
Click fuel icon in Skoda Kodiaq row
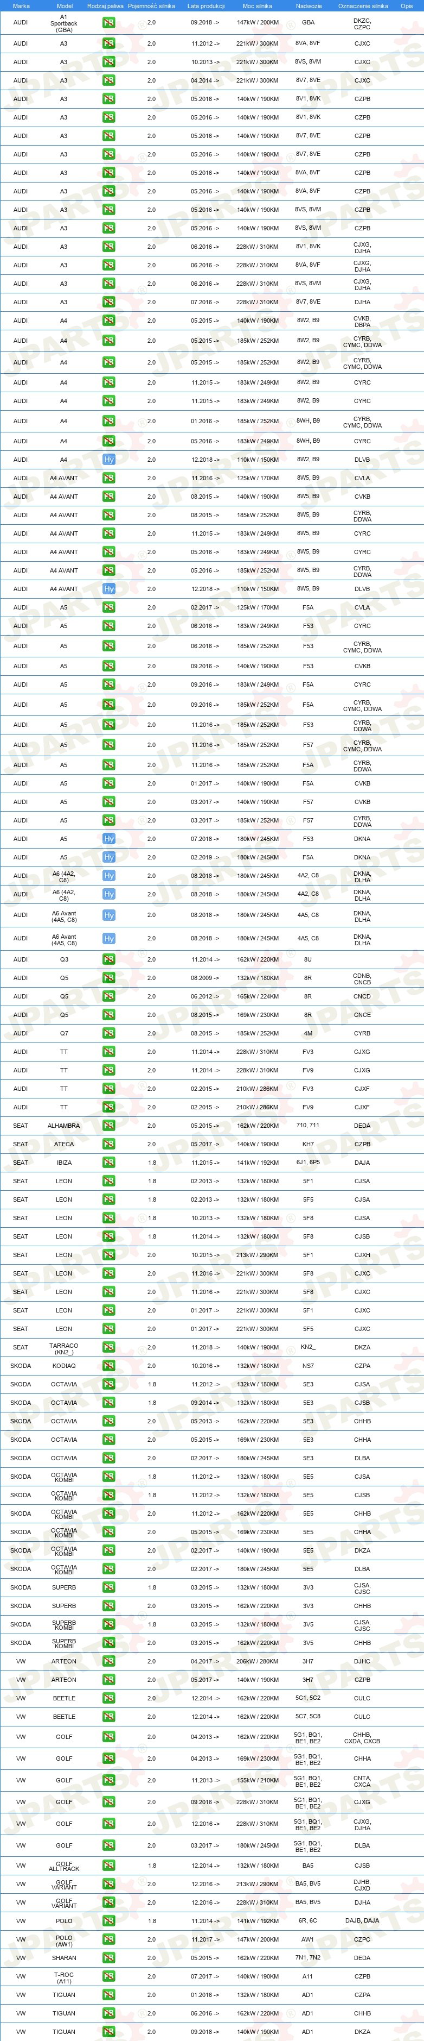click(x=108, y=1366)
